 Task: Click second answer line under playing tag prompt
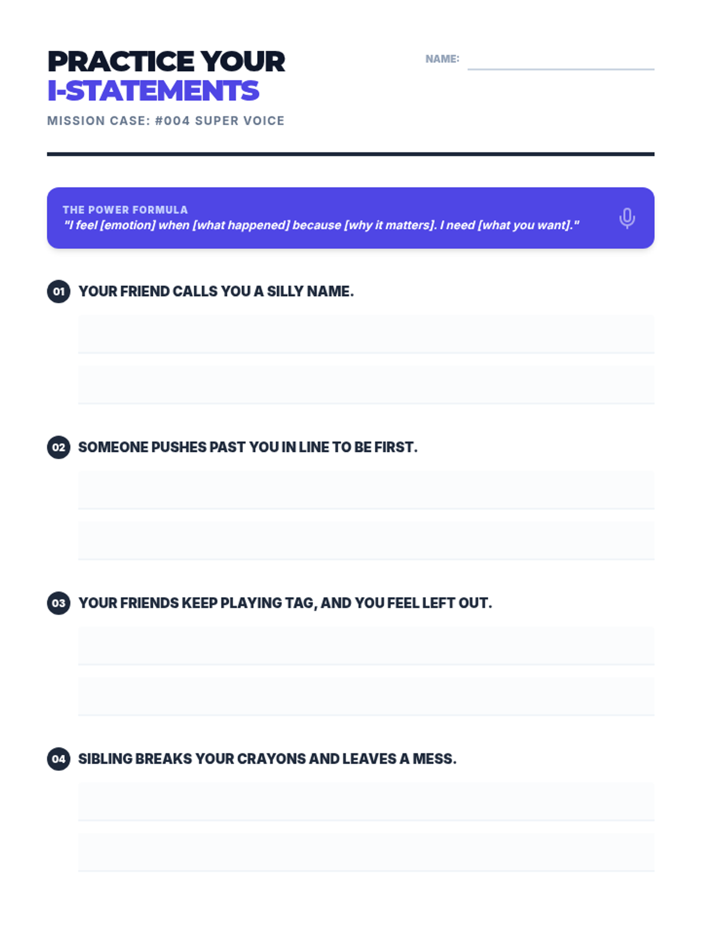pos(366,697)
